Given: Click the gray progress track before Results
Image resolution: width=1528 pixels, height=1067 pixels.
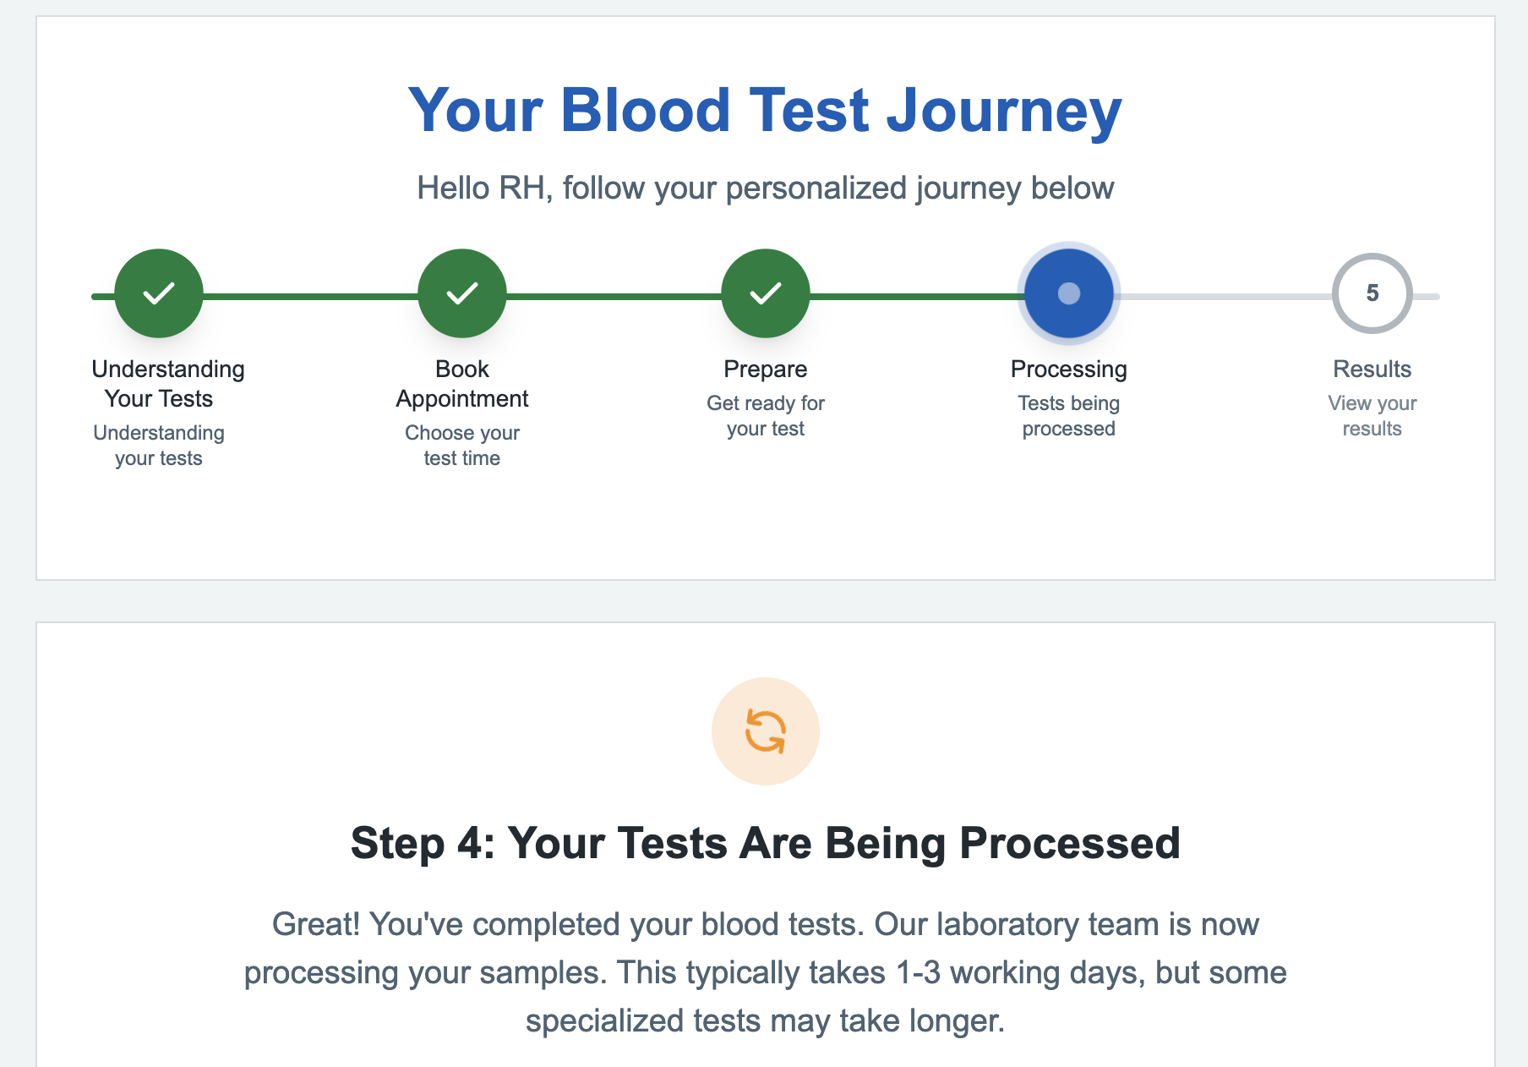Looking at the screenshot, I should 1225,297.
